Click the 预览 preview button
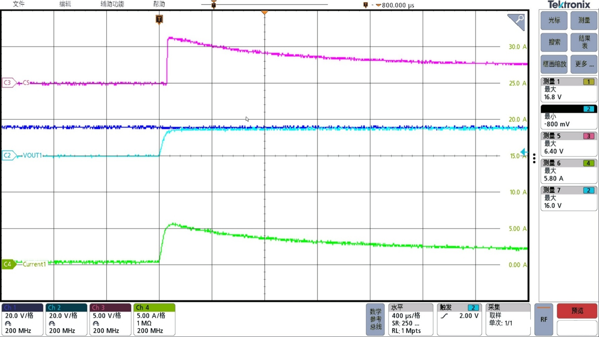 (577, 311)
